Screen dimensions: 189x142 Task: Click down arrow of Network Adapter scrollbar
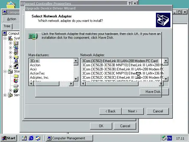166,79
